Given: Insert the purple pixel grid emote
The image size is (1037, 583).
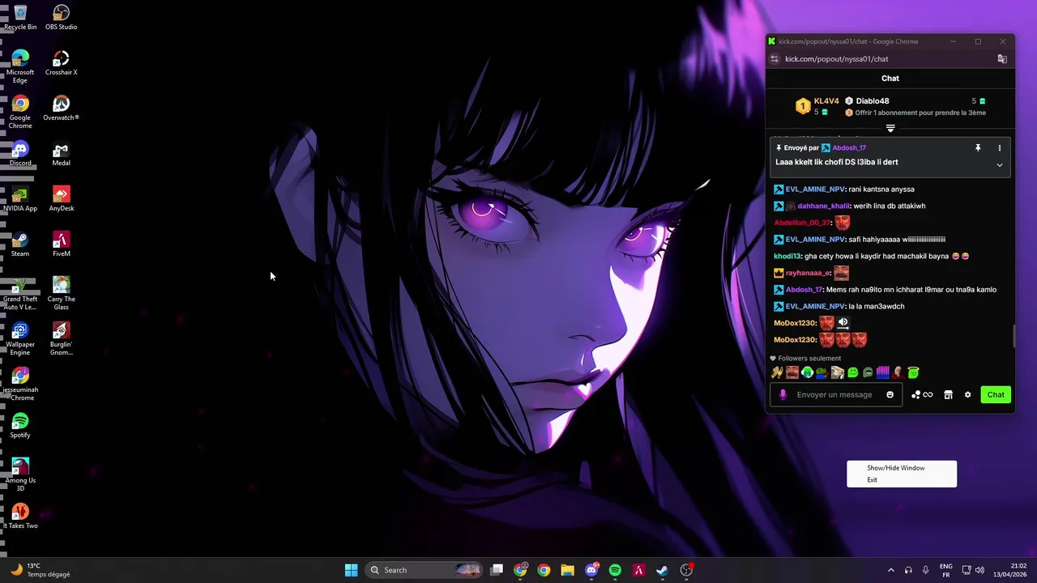Looking at the screenshot, I should 883,372.
